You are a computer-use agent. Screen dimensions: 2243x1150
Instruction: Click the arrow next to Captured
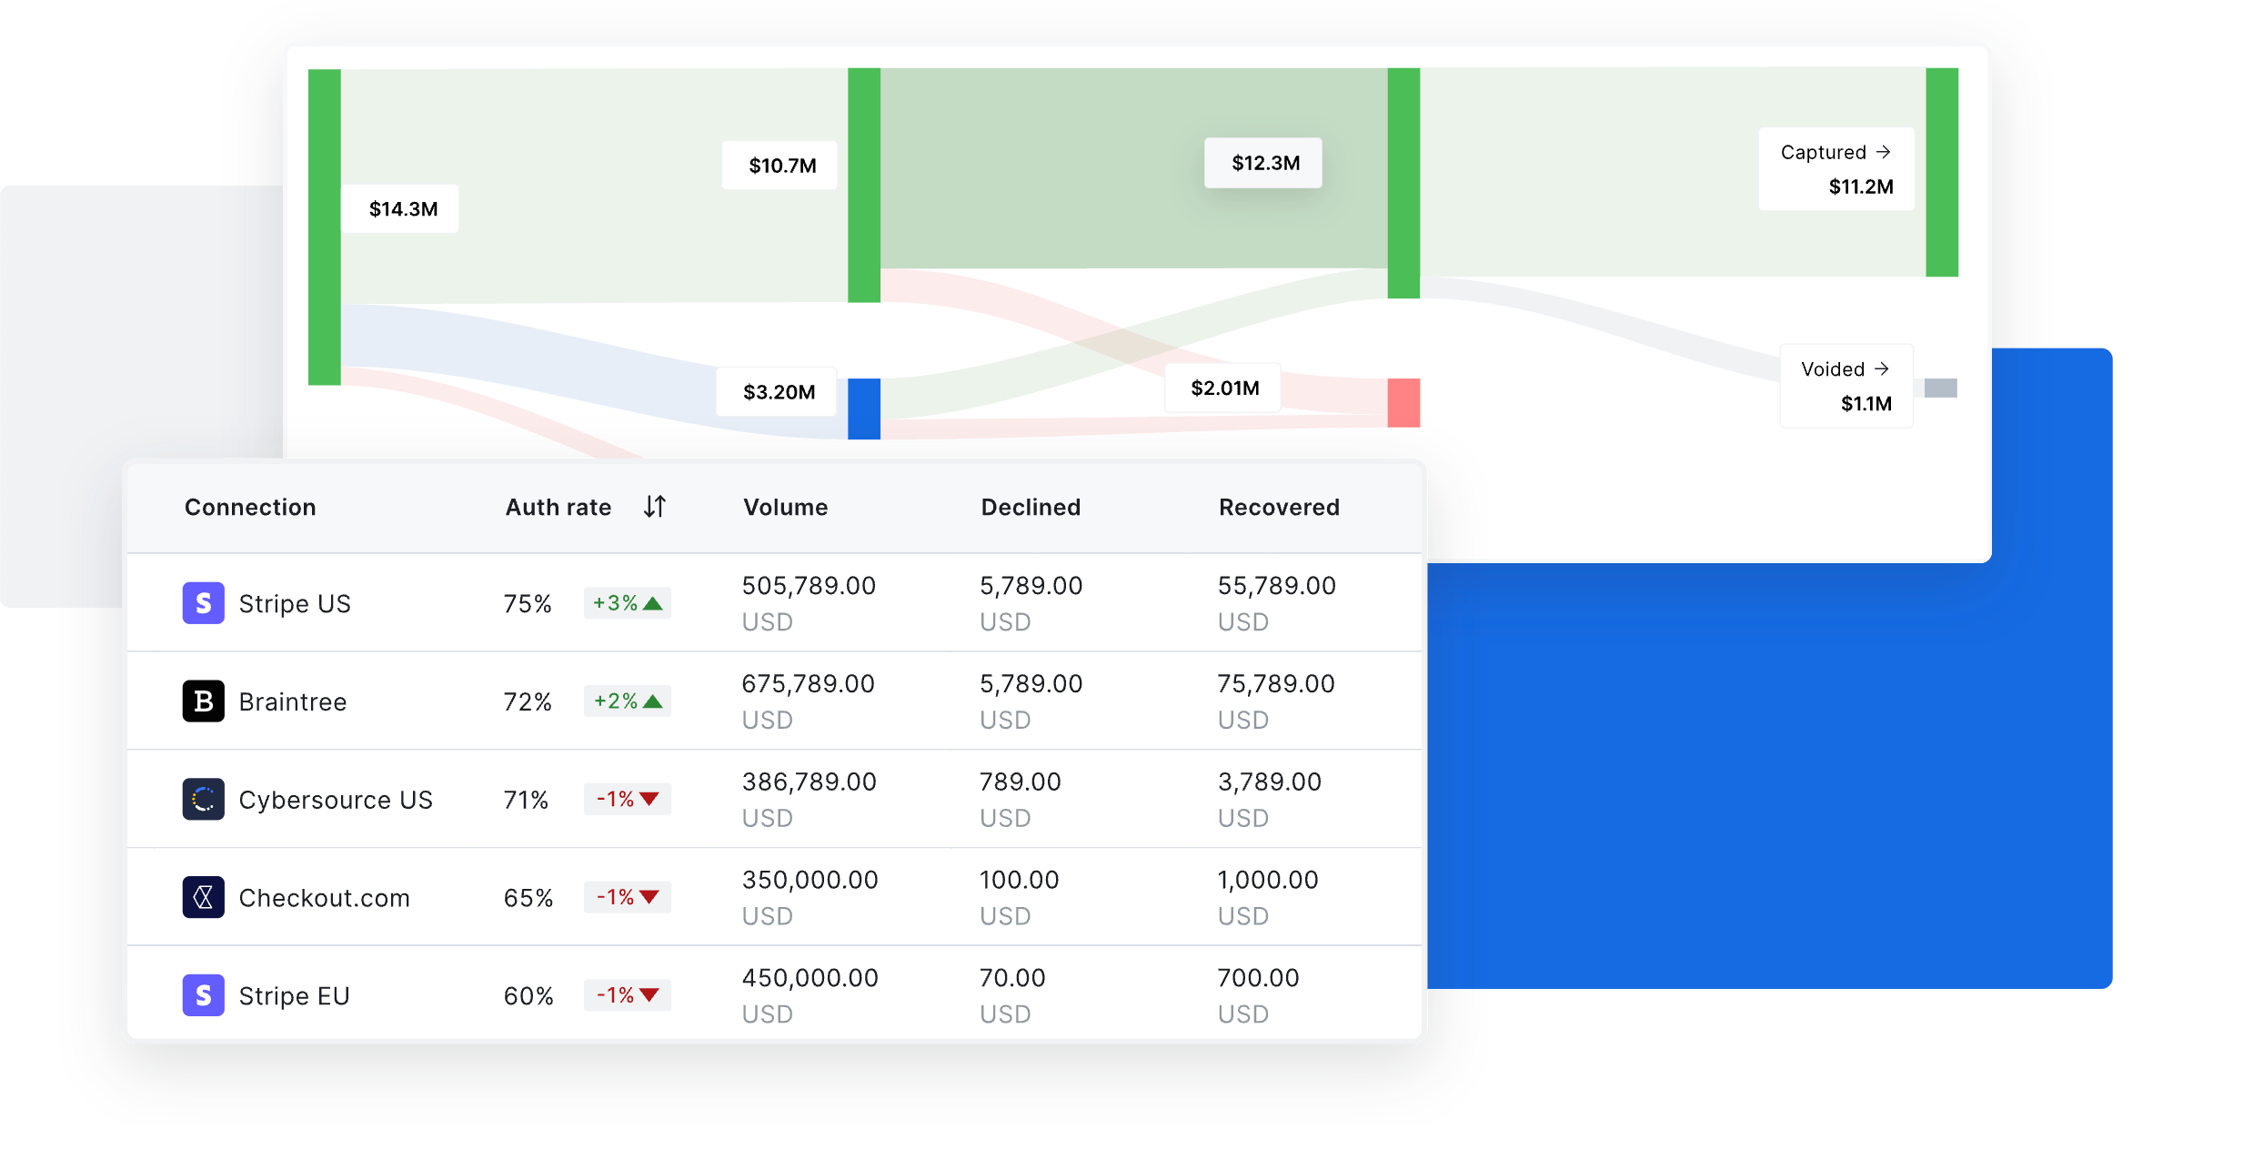(x=1883, y=152)
